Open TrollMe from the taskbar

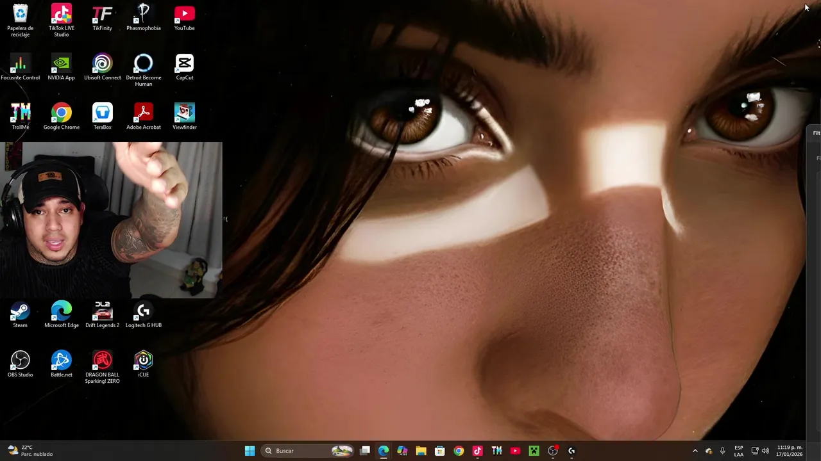(x=496, y=451)
